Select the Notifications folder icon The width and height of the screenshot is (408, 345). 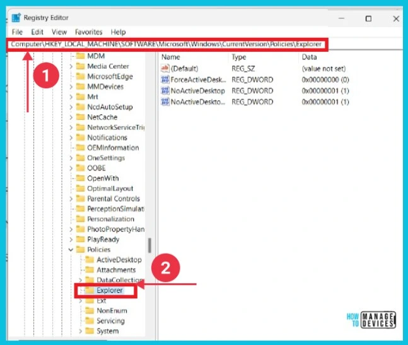click(x=81, y=137)
